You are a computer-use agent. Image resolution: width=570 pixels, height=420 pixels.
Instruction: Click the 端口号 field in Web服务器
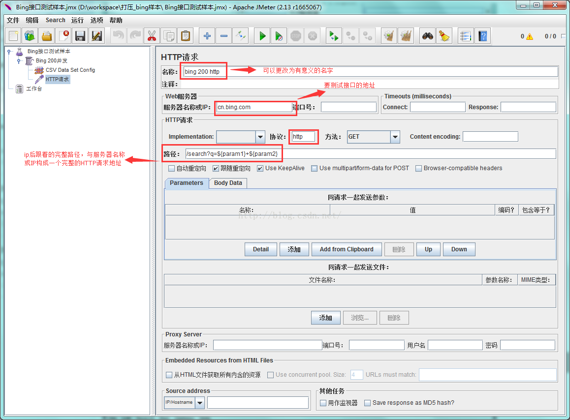(x=348, y=107)
